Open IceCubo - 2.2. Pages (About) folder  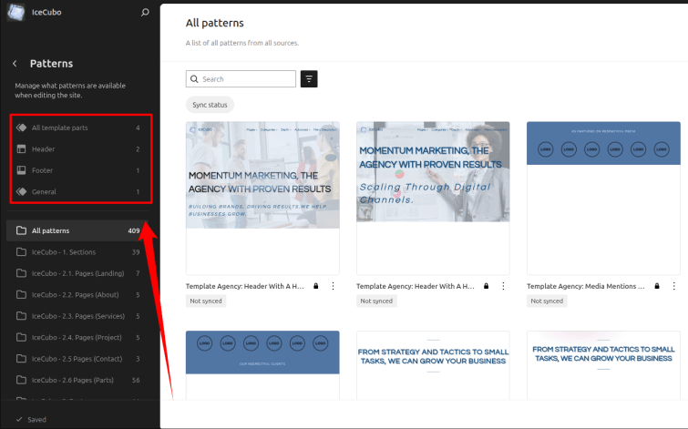pos(77,295)
